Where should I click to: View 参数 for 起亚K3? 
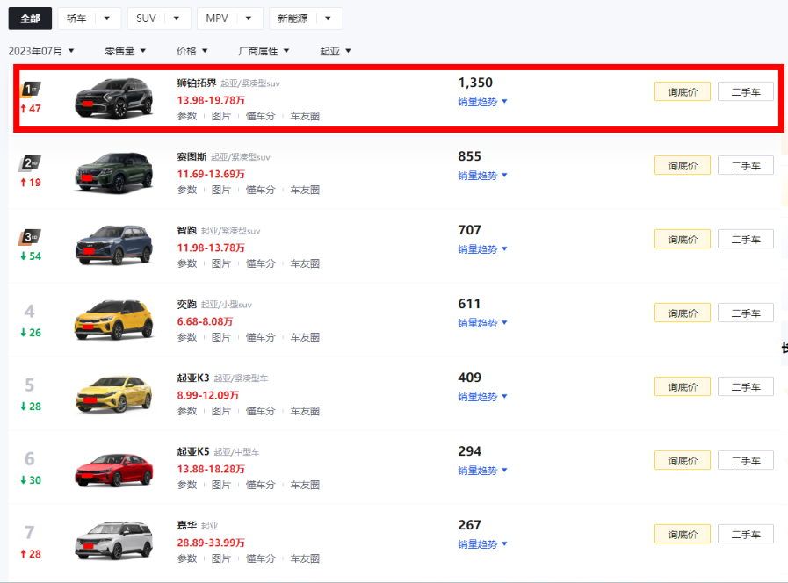(x=187, y=412)
